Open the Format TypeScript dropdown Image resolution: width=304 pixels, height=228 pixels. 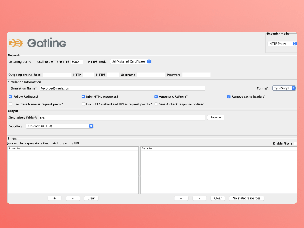pos(284,88)
